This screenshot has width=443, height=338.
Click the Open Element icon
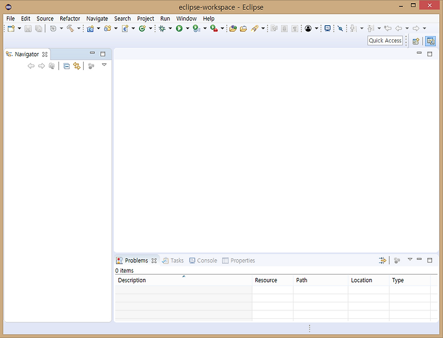pyautogui.click(x=233, y=28)
